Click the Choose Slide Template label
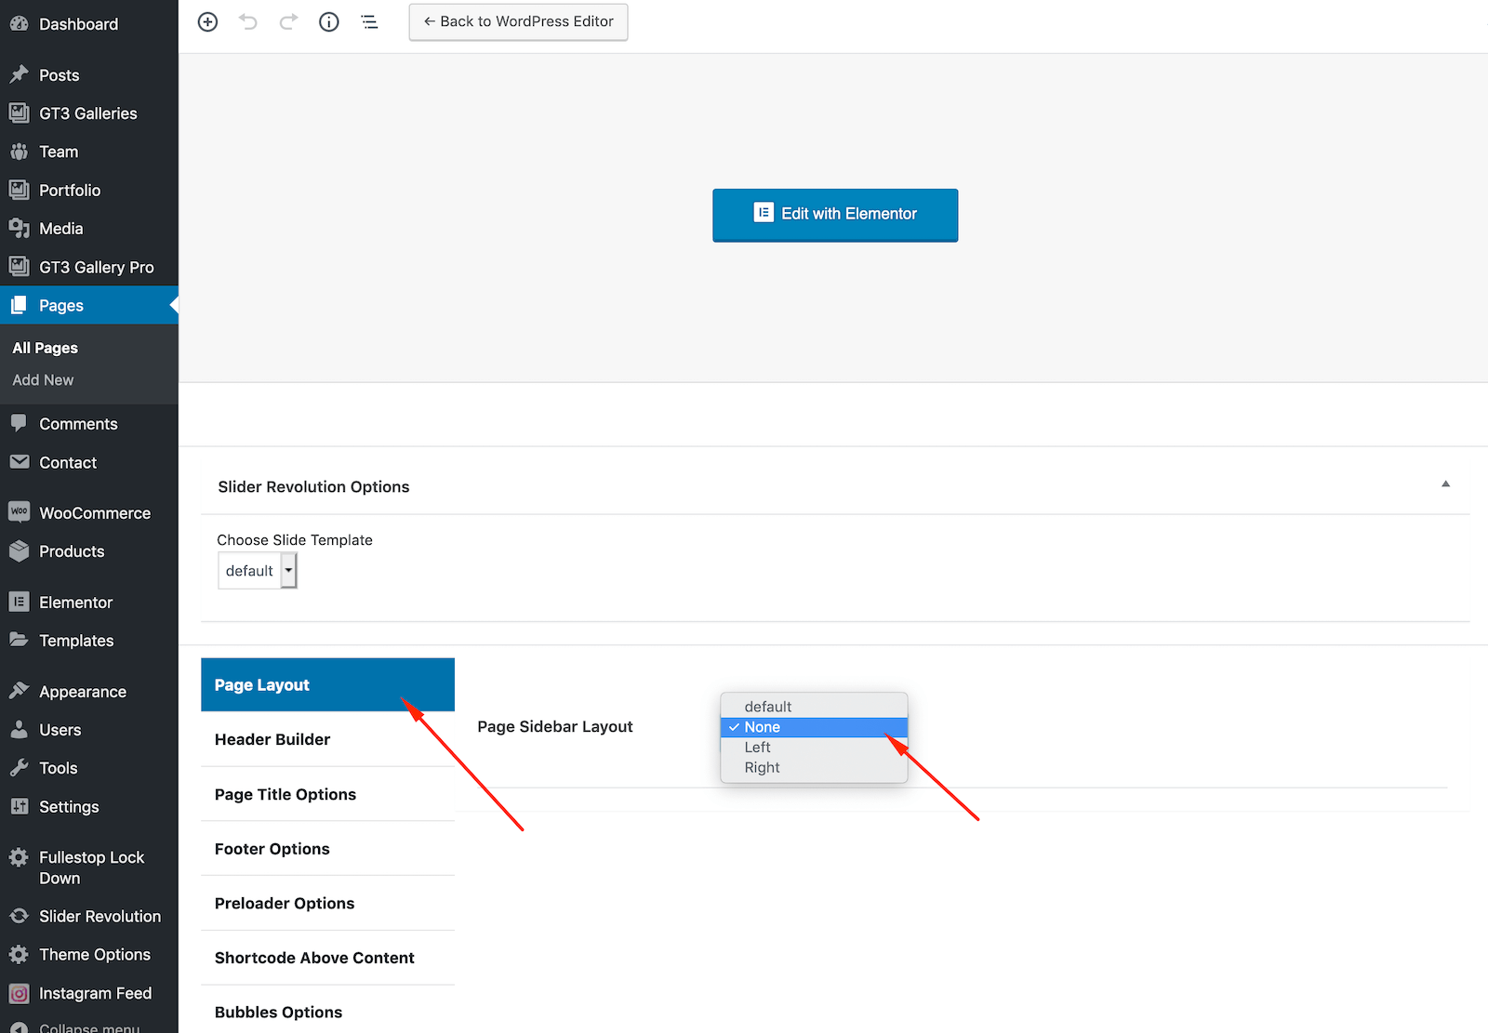 click(295, 540)
